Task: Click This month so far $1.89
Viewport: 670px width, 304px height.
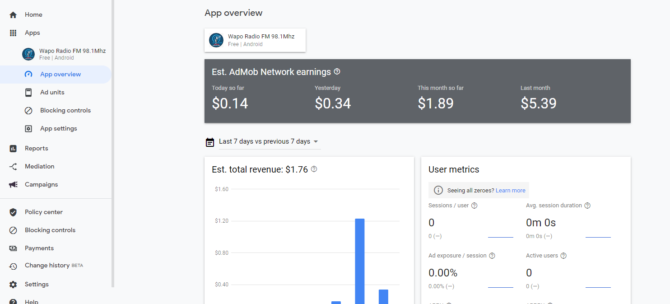Action: click(436, 103)
